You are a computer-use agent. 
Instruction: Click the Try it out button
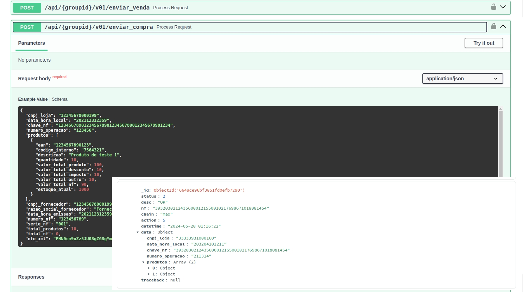[484, 43]
